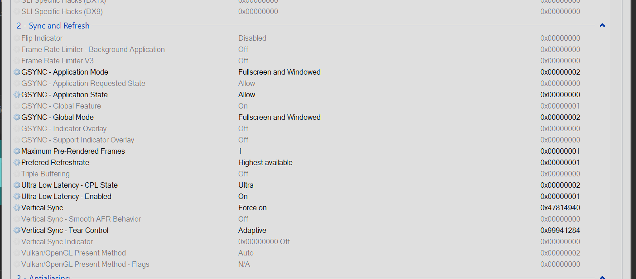
Task: Select the GSYNC - Global Feature setting
Action: point(61,106)
